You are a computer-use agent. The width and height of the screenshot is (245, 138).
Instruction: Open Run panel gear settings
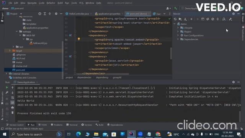[234, 82]
